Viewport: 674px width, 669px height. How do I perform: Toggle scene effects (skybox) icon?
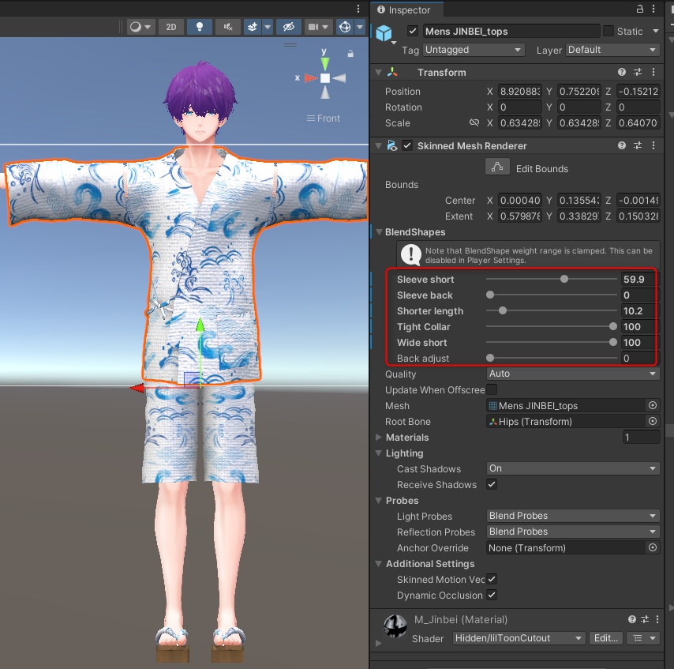click(x=253, y=27)
